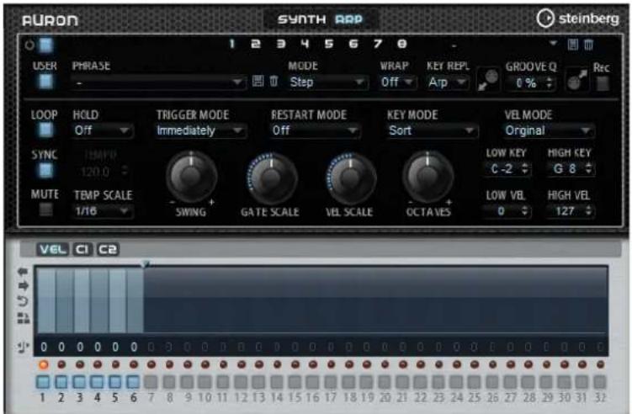Toggle the SYNC button

pos(45,171)
